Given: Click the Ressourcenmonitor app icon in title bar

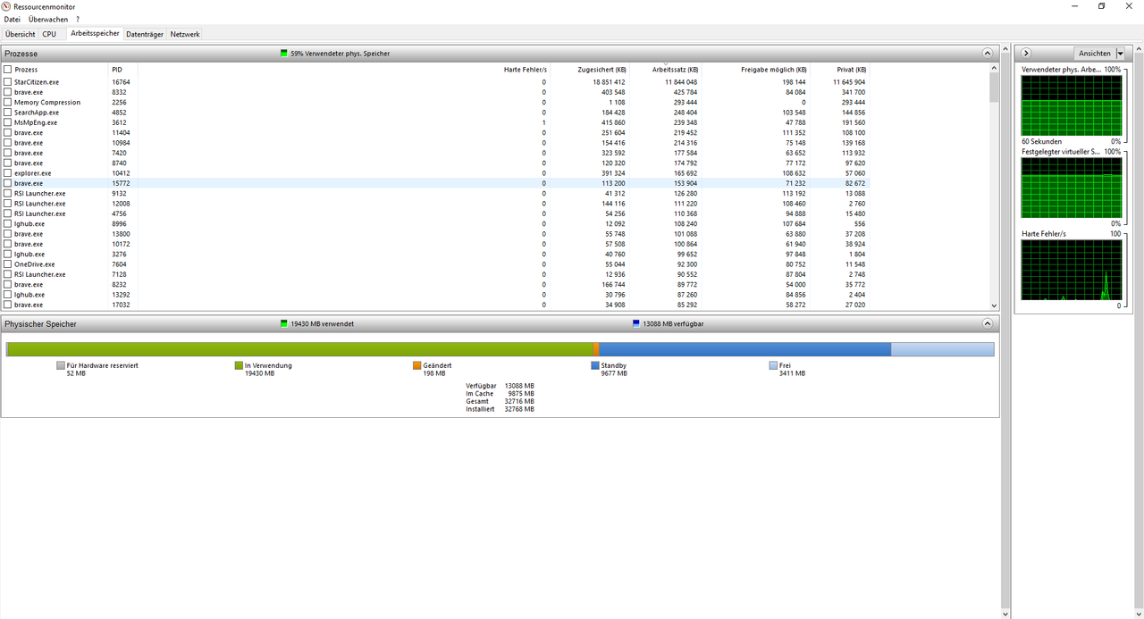Looking at the screenshot, I should 7,6.
